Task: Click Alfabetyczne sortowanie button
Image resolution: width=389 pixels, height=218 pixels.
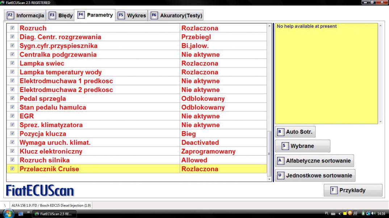Action: pyautogui.click(x=314, y=161)
